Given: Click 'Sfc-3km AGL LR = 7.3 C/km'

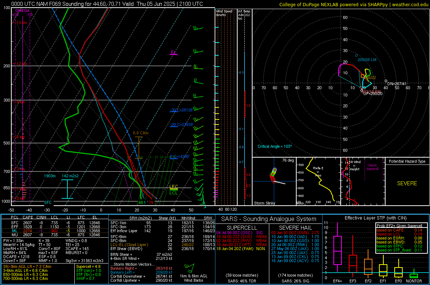Looking at the screenshot, I should pyautogui.click(x=27, y=267).
